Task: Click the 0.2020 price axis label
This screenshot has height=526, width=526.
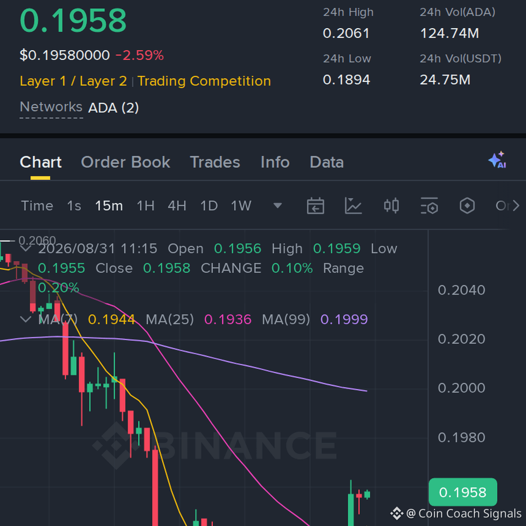Action: (462, 339)
